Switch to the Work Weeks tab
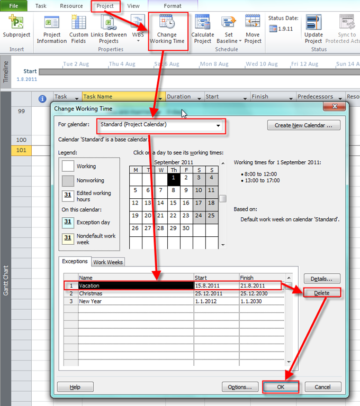Image resolution: width=360 pixels, height=406 pixels. coord(108,262)
